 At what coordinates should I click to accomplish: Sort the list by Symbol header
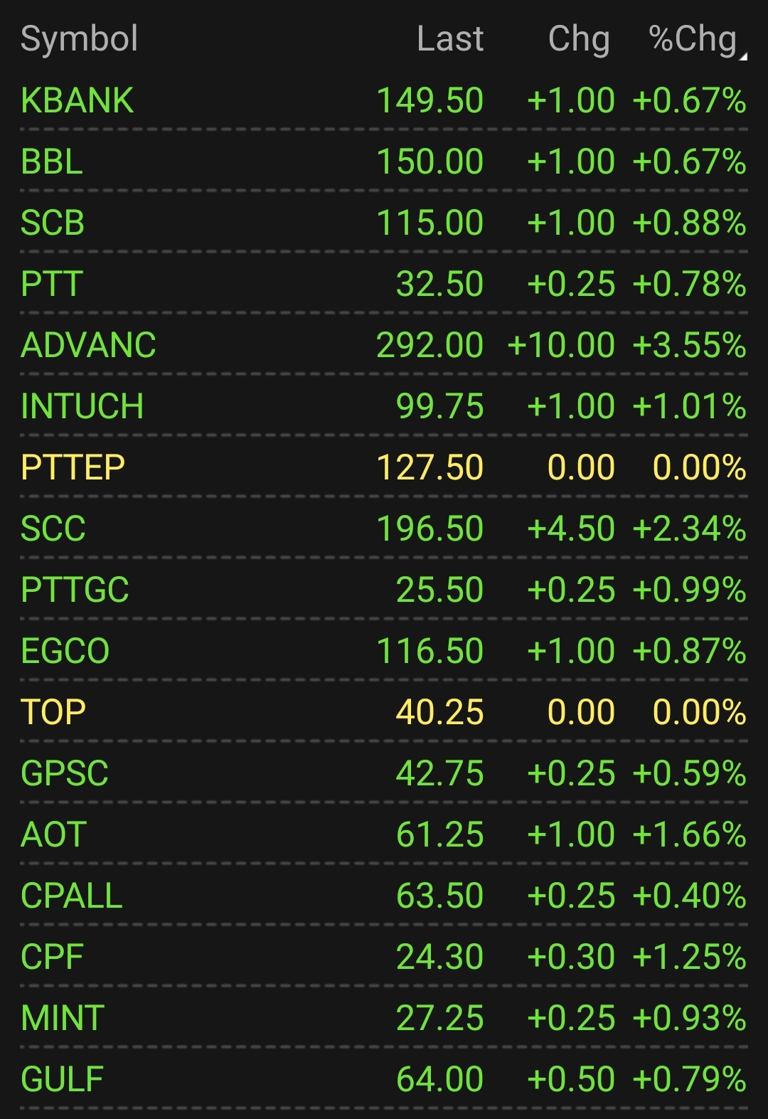79,38
